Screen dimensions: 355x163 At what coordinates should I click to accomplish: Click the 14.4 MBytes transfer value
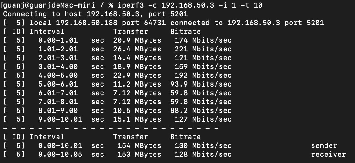pos(137,58)
